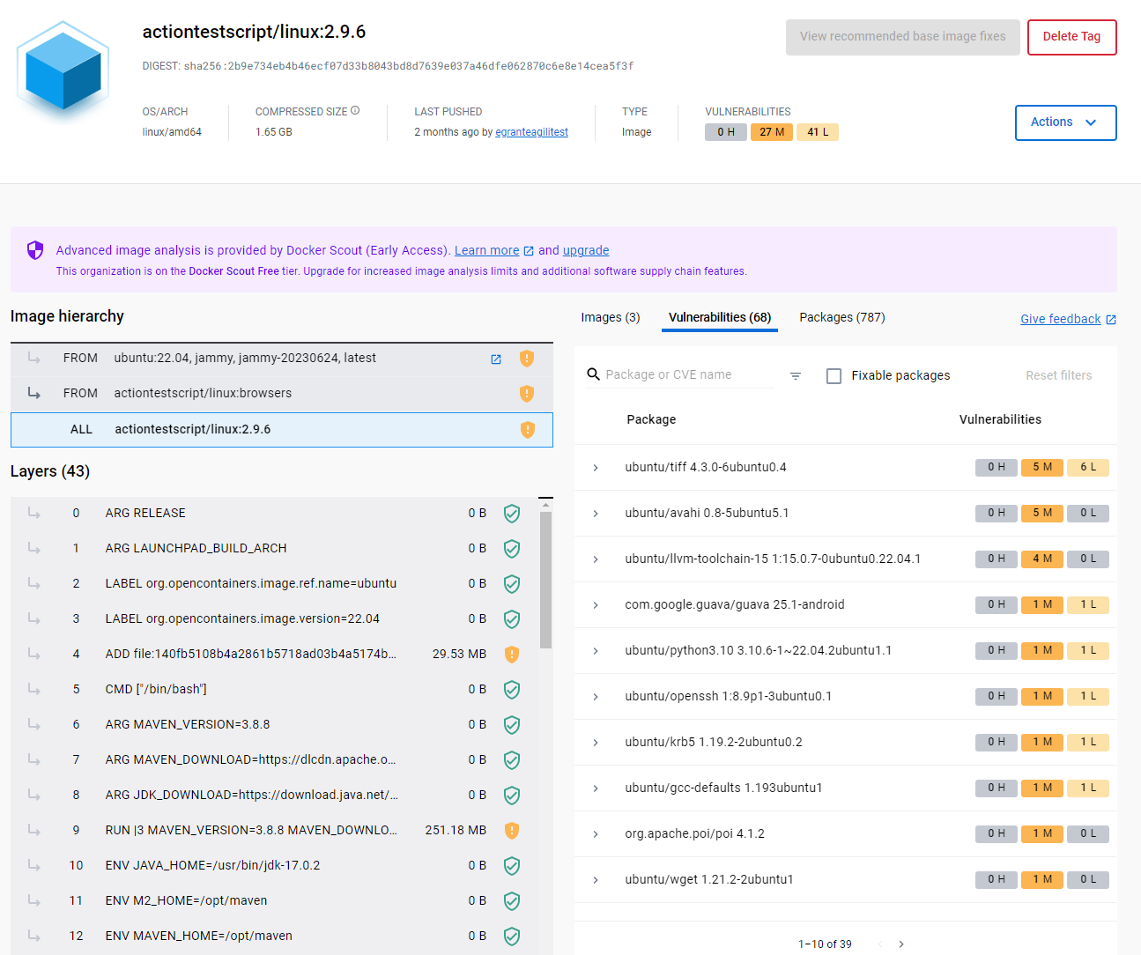This screenshot has height=955, width=1141.
Task: Click orange shield on RUN layer 9
Action: pyautogui.click(x=512, y=831)
